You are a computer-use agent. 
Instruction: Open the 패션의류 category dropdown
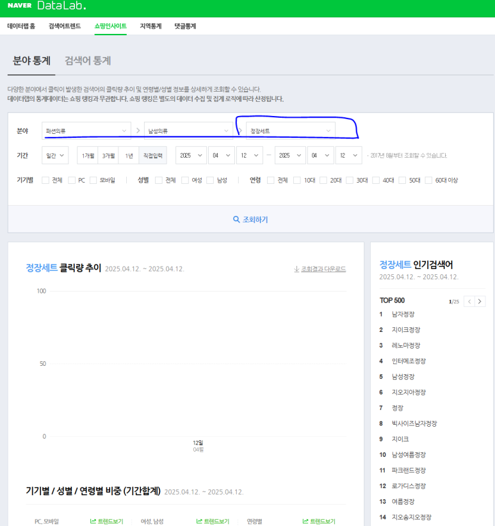[x=86, y=131]
